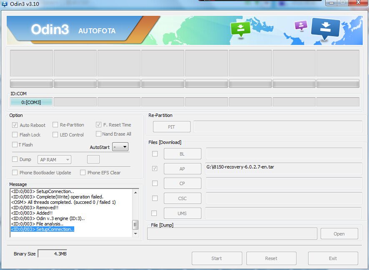Click the Reset button
The height and width of the screenshot is (270, 369).
click(271, 258)
